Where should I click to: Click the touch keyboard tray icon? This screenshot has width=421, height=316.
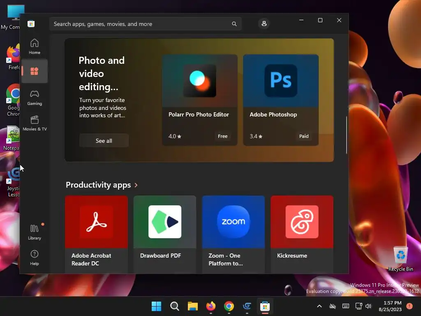click(345, 306)
